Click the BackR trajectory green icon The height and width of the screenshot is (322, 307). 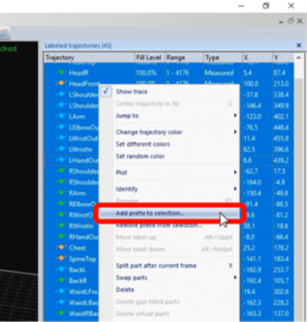61,281
